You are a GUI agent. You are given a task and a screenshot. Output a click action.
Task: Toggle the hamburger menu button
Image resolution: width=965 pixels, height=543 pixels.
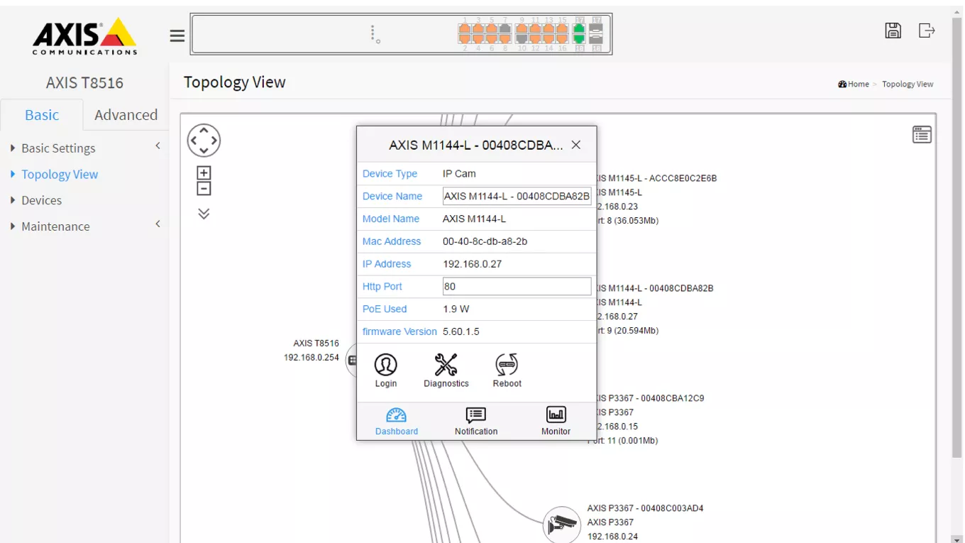[177, 35]
